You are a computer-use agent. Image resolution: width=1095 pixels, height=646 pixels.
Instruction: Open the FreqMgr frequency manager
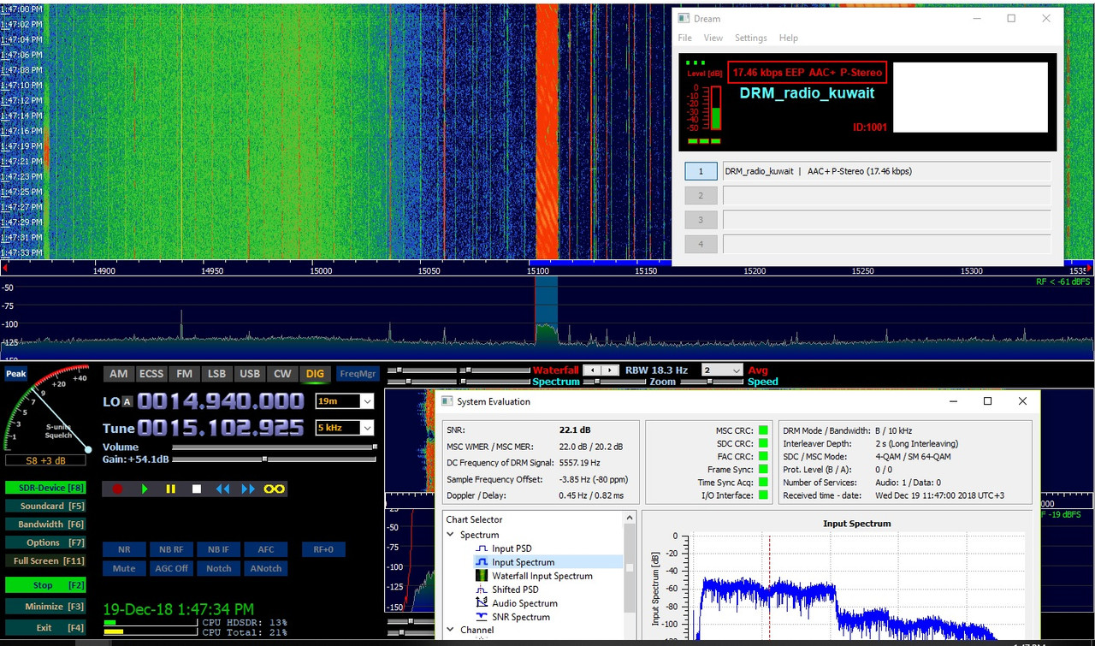tap(358, 374)
